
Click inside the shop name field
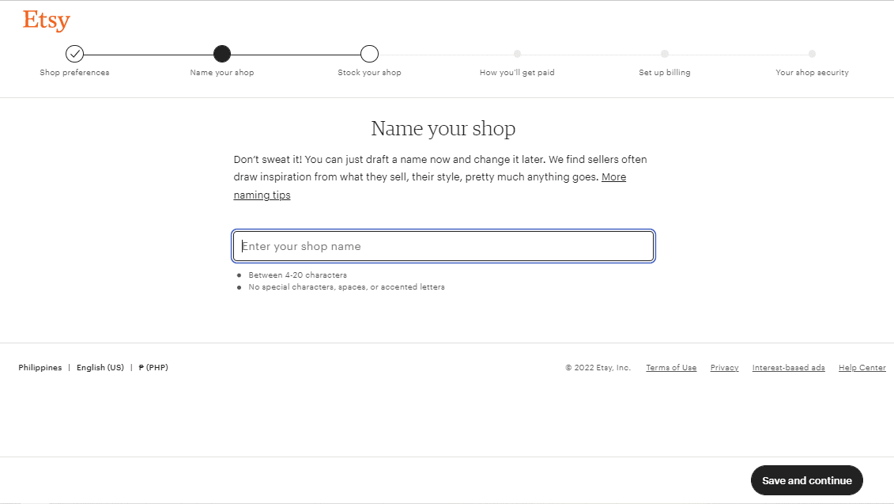tap(443, 246)
